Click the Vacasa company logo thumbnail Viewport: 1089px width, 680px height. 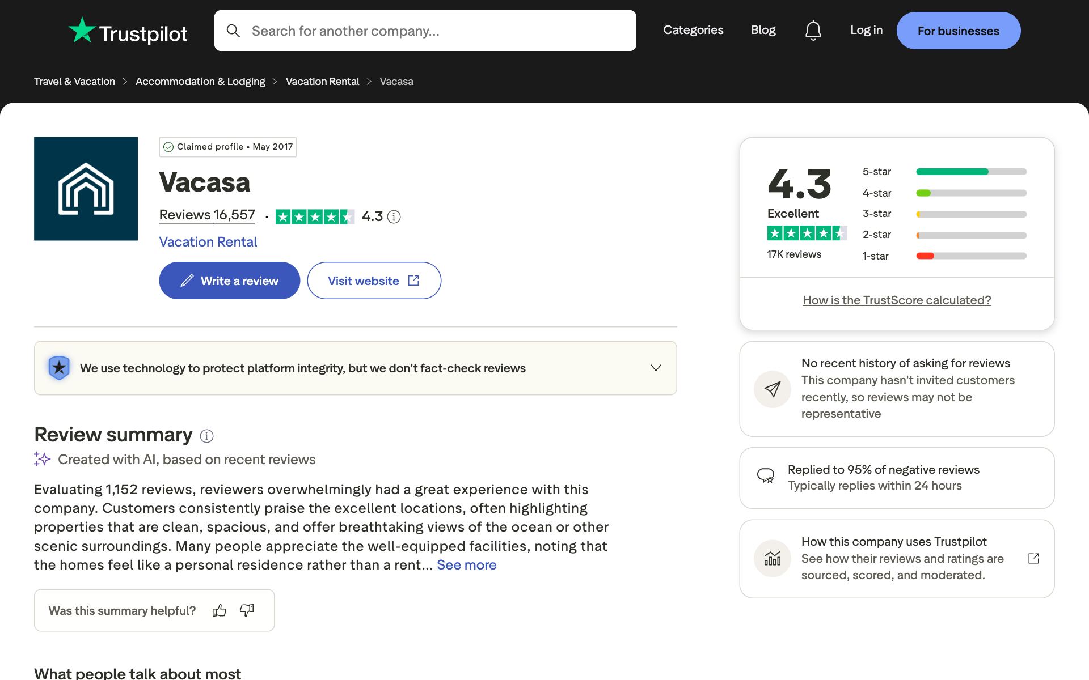[86, 189]
